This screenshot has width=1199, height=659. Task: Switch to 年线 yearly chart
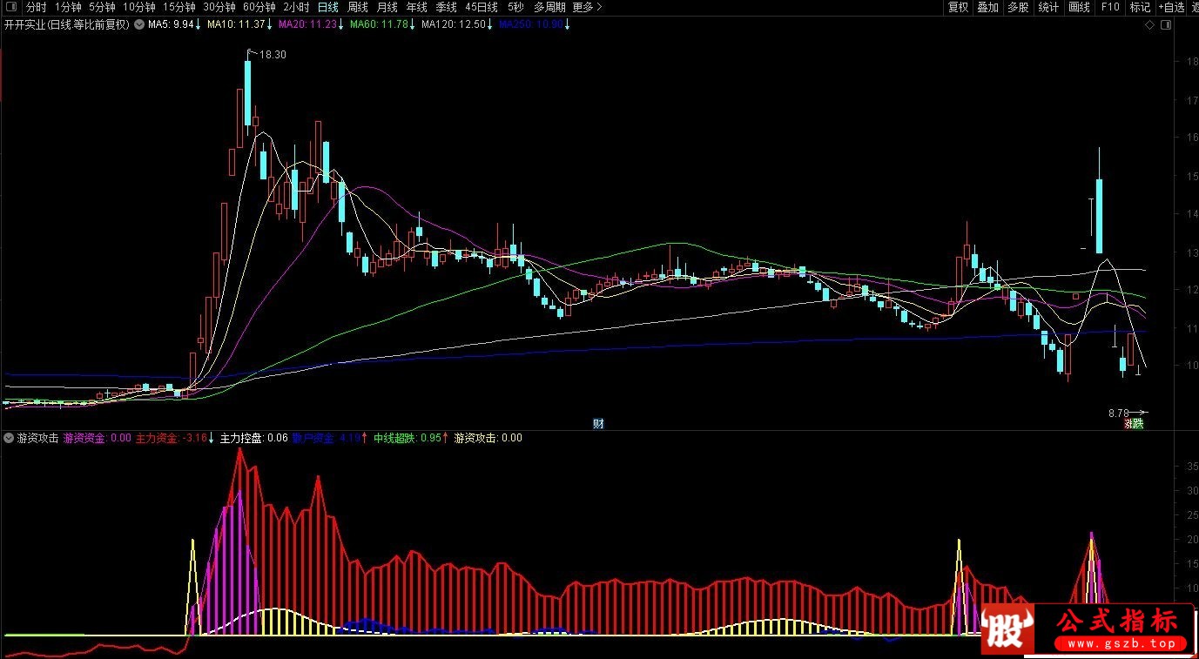click(x=417, y=7)
